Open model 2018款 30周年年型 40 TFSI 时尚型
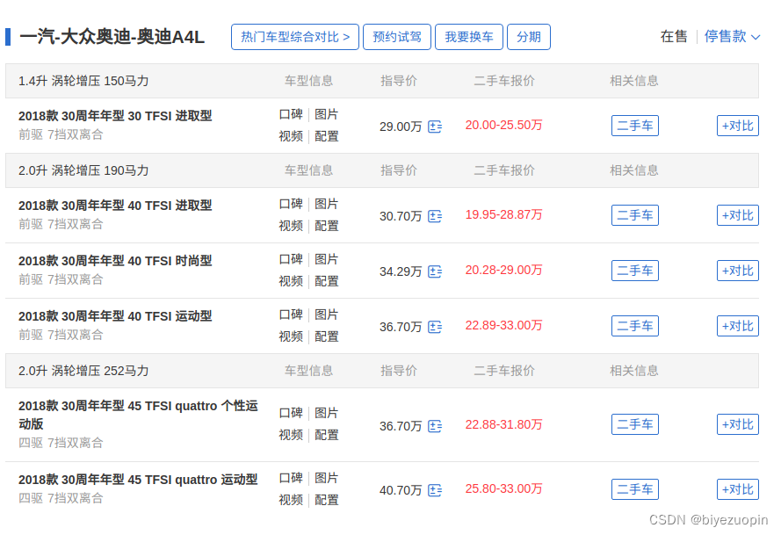 (x=115, y=261)
